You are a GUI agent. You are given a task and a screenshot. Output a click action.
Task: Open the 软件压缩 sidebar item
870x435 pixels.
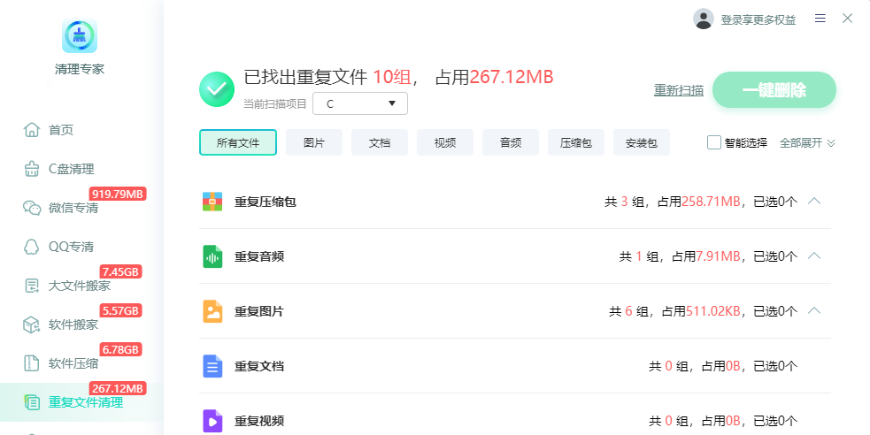coord(61,363)
